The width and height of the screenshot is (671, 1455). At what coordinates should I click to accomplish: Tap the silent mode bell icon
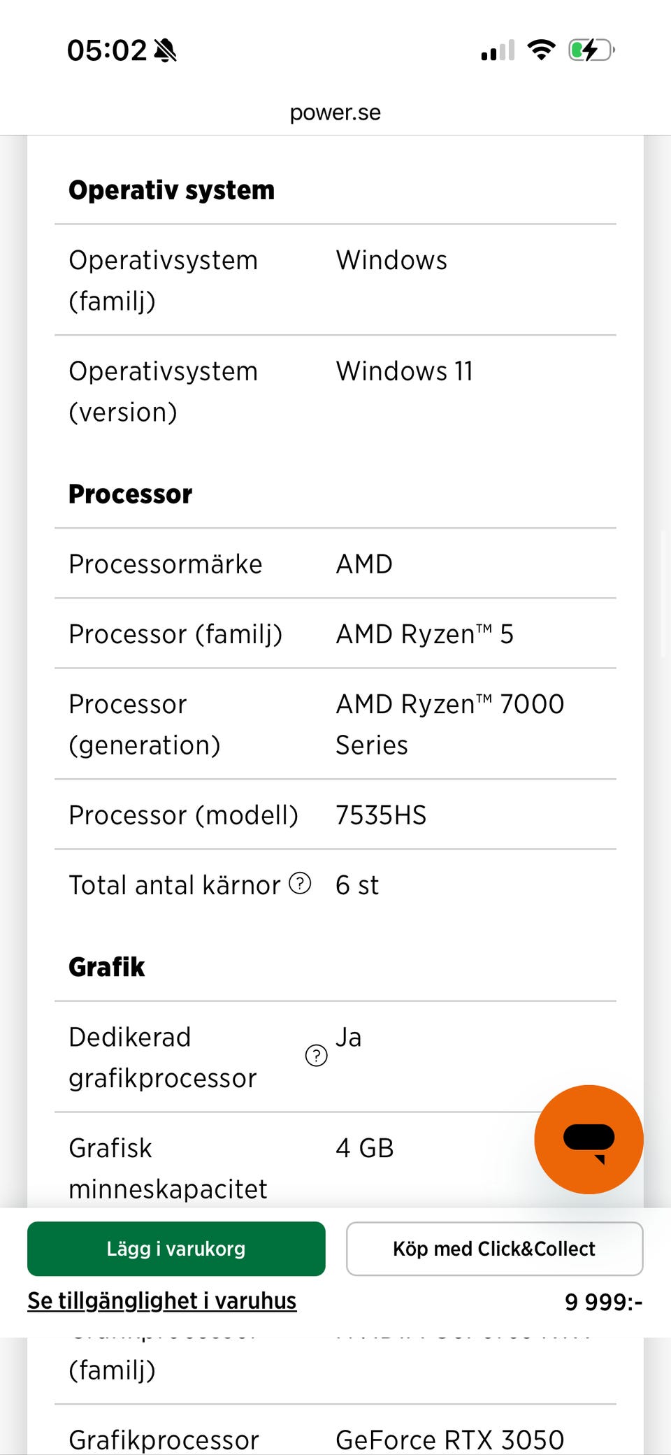point(166,50)
